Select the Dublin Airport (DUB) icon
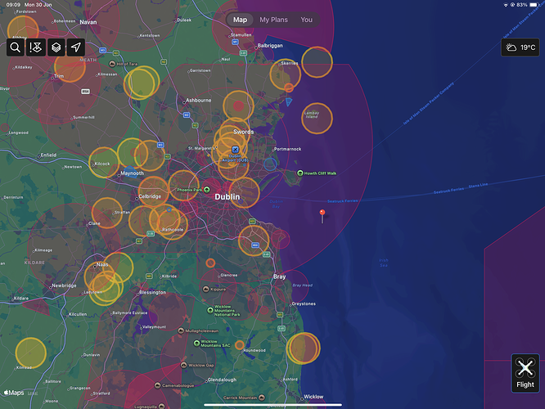 [x=236, y=150]
